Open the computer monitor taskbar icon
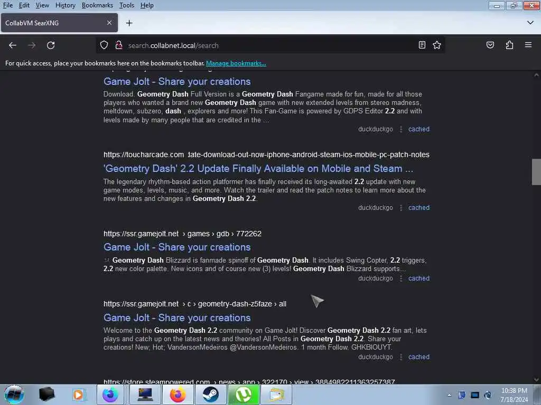The width and height of the screenshot is (541, 405). point(145,394)
